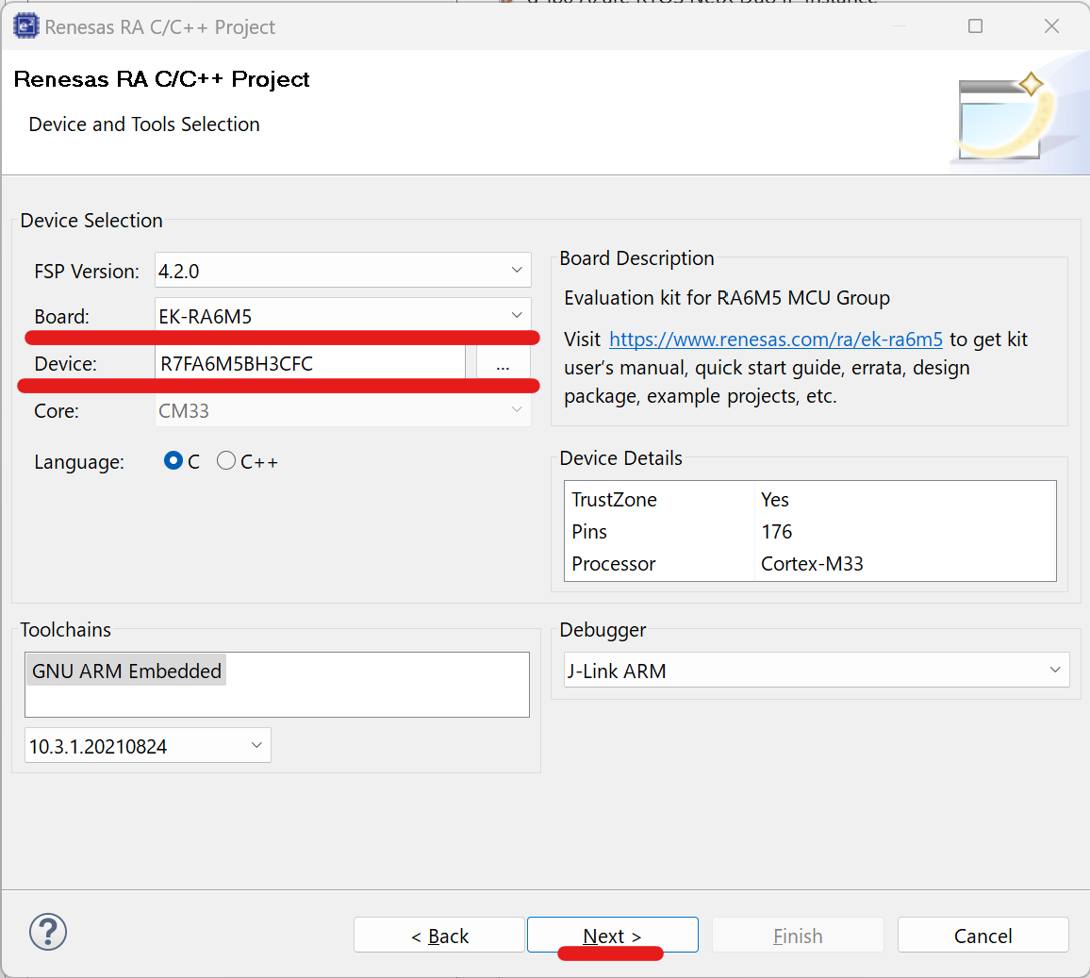Viewport: 1090px width, 978px height.
Task: Click the Cancel button
Action: pos(983,936)
